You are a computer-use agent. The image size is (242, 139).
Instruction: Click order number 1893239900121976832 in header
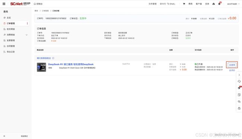pyautogui.click(x=56, y=18)
